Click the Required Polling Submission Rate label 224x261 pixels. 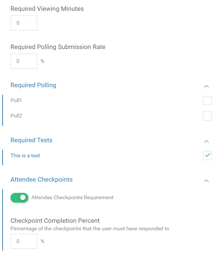pos(58,47)
